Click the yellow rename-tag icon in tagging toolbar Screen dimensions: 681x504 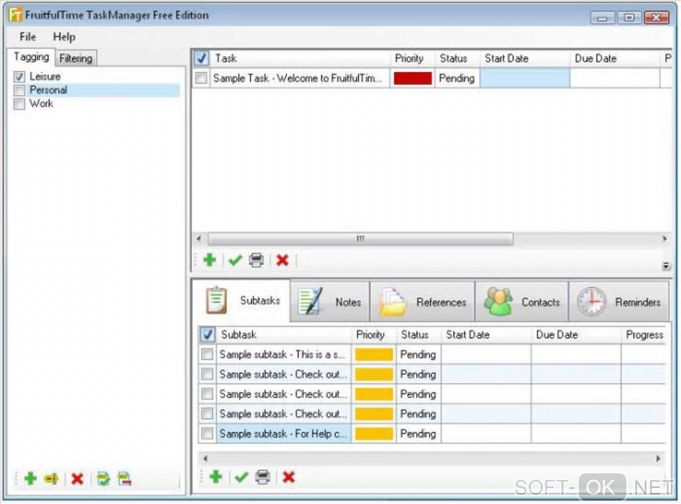(51, 479)
